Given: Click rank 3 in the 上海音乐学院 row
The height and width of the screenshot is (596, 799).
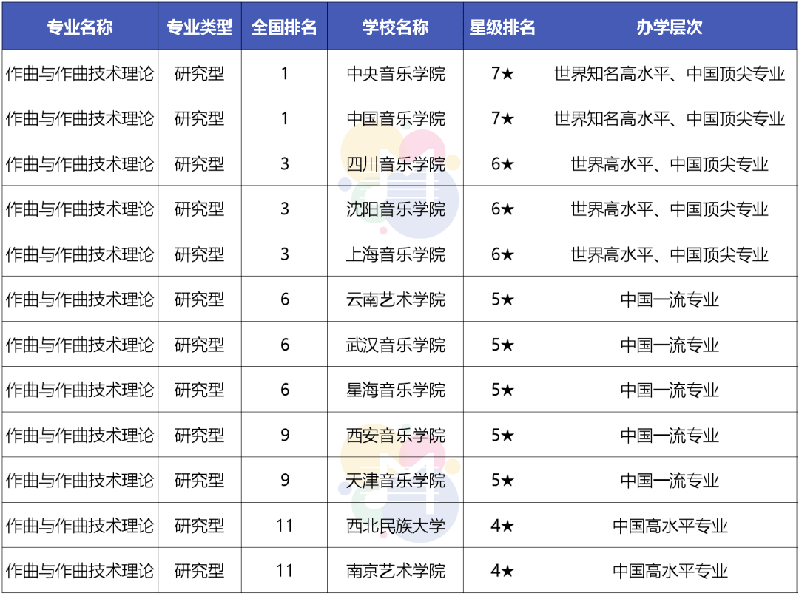Looking at the screenshot, I should pyautogui.click(x=284, y=254).
